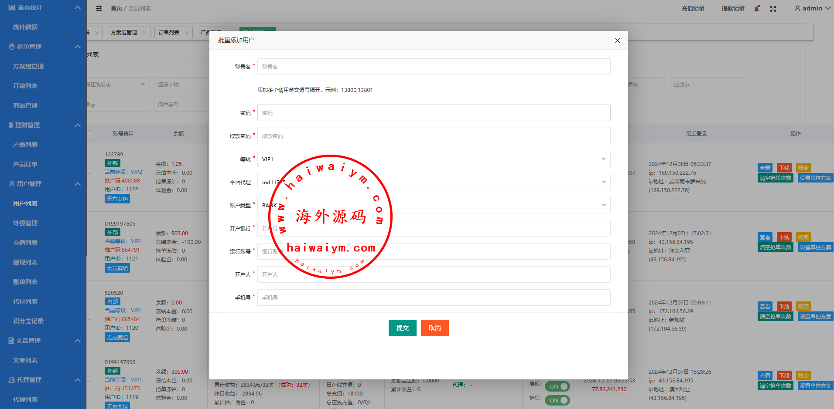The image size is (834, 409).
Task: Click the 理财管理 money icon in the sidebar
Action: point(11,125)
